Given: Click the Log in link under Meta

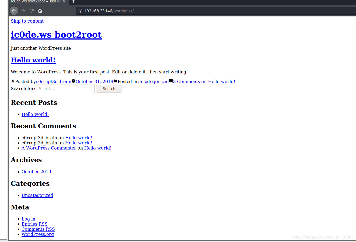Looking at the screenshot, I should (x=28, y=219).
